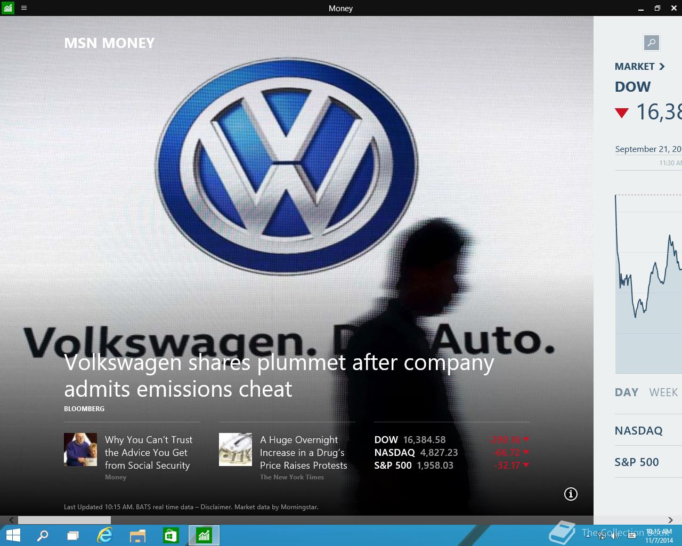
Task: Click the scrollbar right arrow
Action: click(670, 520)
